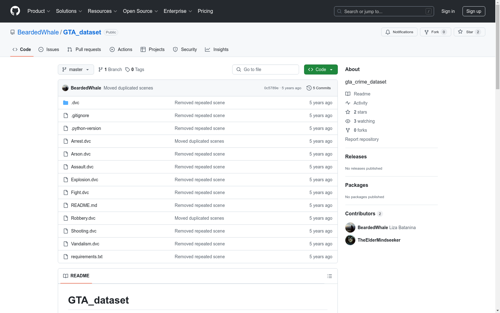The width and height of the screenshot is (500, 313).
Task: Select the Code repository tab
Action: point(22,49)
